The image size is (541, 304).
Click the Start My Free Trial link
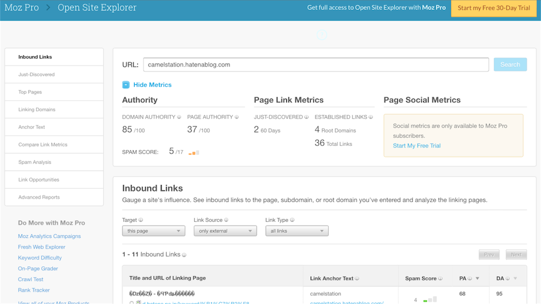tap(416, 145)
